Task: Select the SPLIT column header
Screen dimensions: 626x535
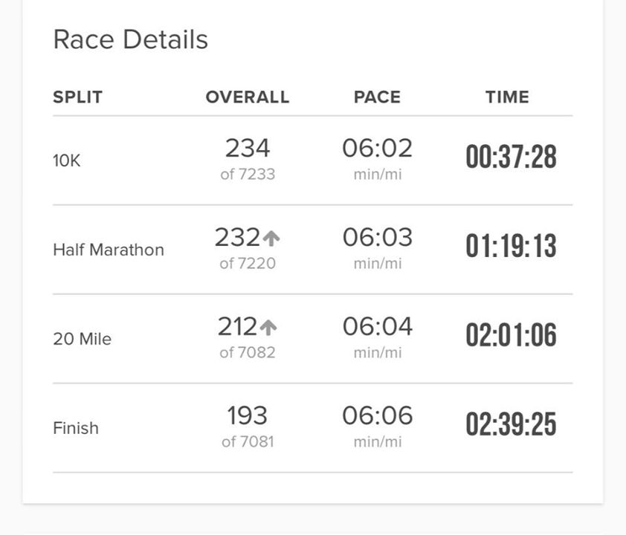Action: click(x=78, y=97)
